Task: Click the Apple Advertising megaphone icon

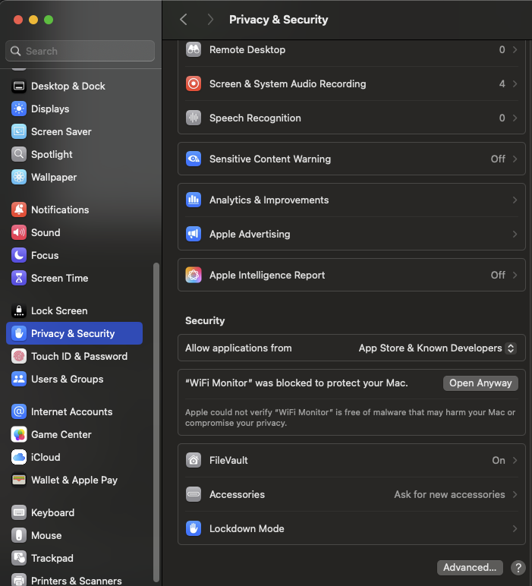Action: tap(194, 235)
